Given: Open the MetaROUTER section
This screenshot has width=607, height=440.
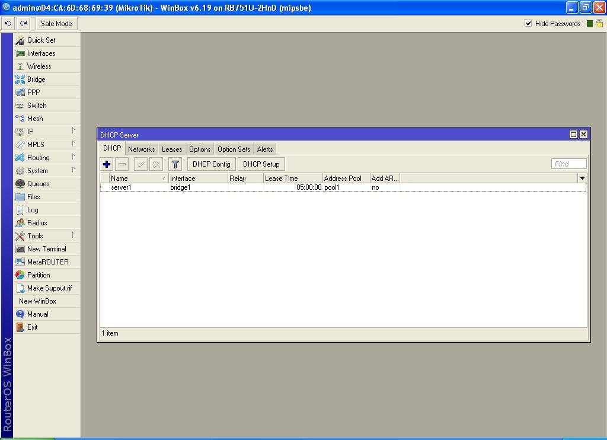Looking at the screenshot, I should click(47, 262).
